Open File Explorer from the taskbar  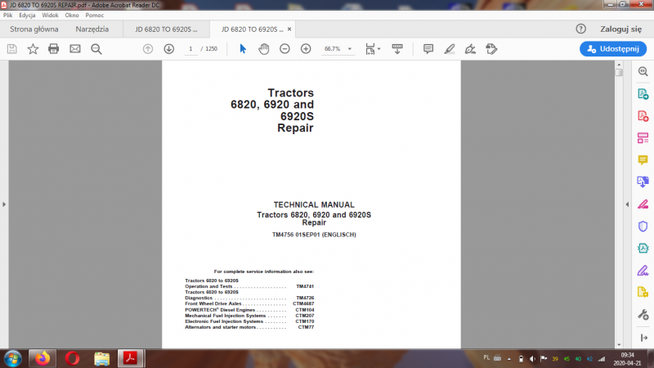[101, 358]
